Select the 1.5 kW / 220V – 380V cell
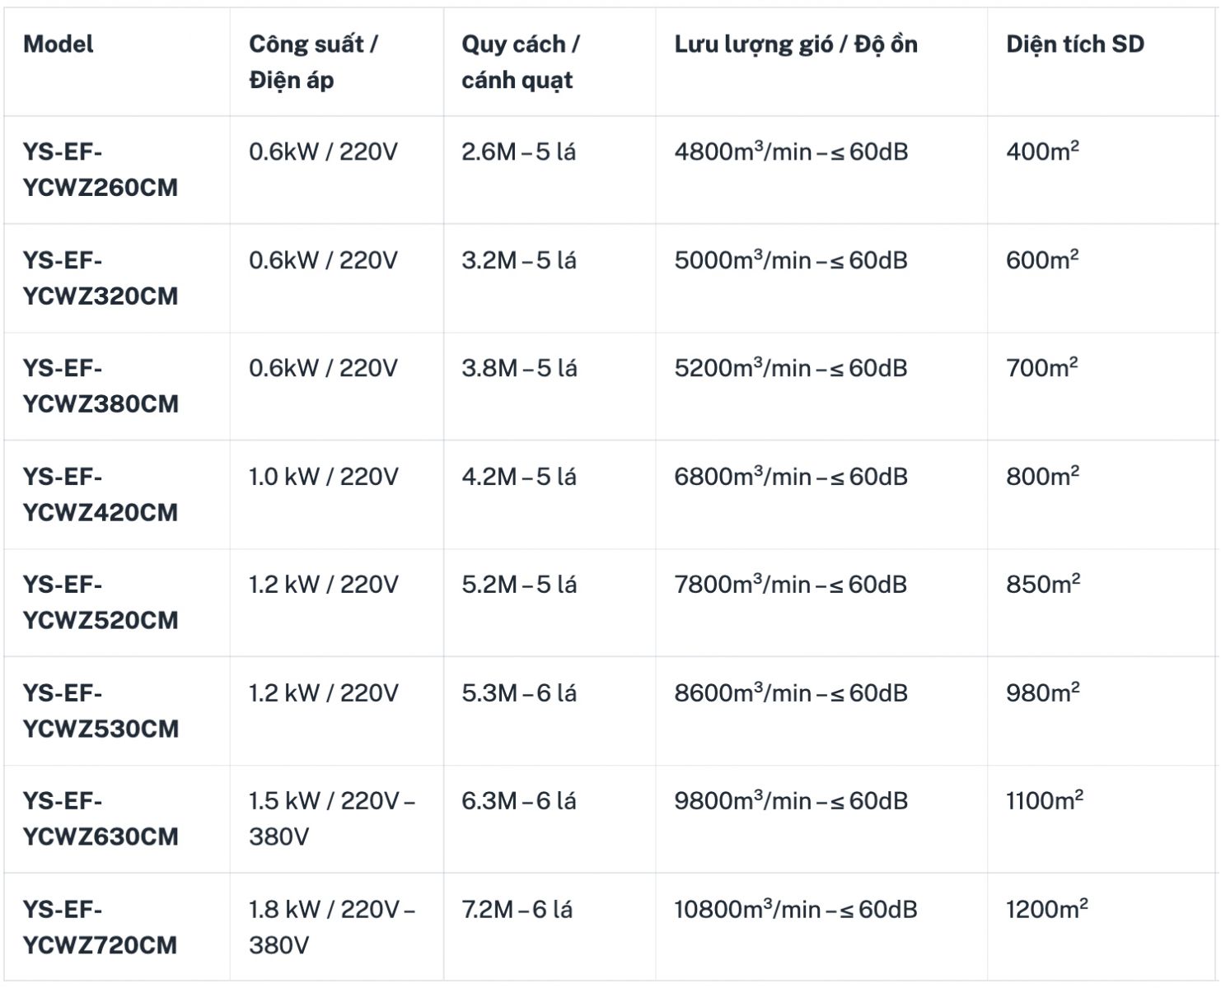The width and height of the screenshot is (1221, 988). pyautogui.click(x=332, y=819)
